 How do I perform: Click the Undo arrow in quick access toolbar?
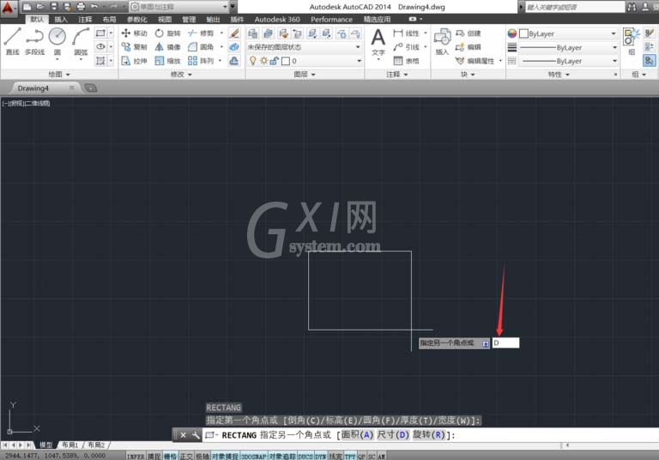click(94, 7)
